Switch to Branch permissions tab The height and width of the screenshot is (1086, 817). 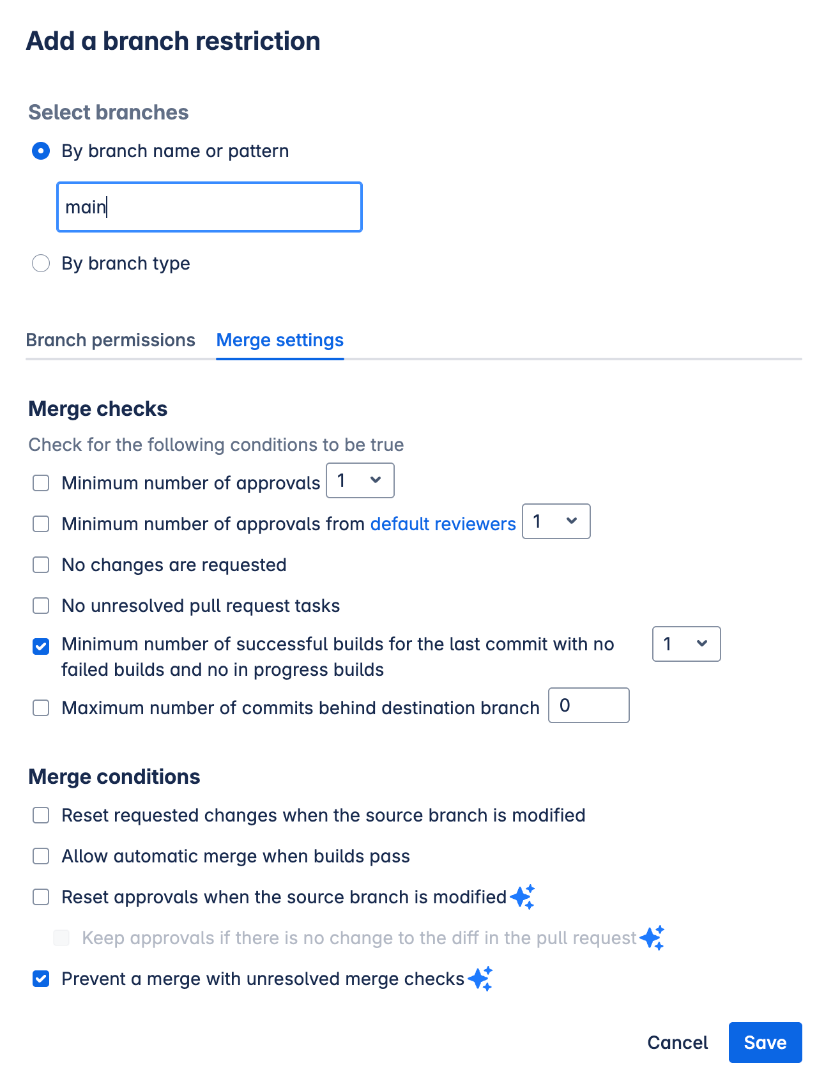click(x=111, y=340)
